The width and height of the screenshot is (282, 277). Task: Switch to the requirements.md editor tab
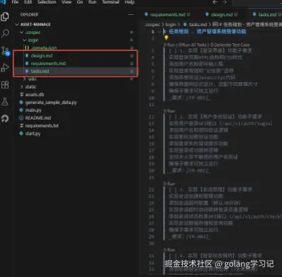(x=168, y=15)
